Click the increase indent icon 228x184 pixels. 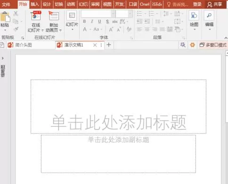click(147, 21)
